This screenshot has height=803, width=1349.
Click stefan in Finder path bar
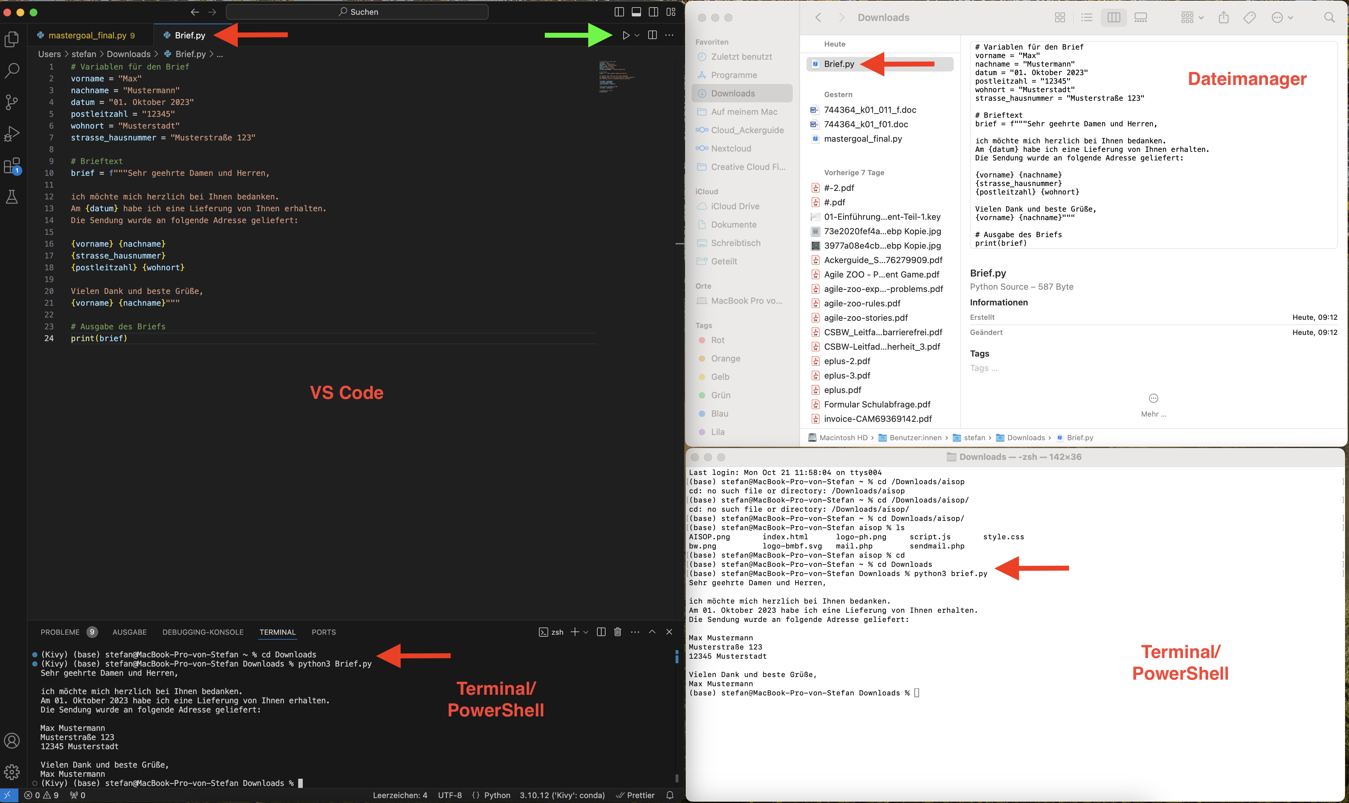pyautogui.click(x=969, y=438)
